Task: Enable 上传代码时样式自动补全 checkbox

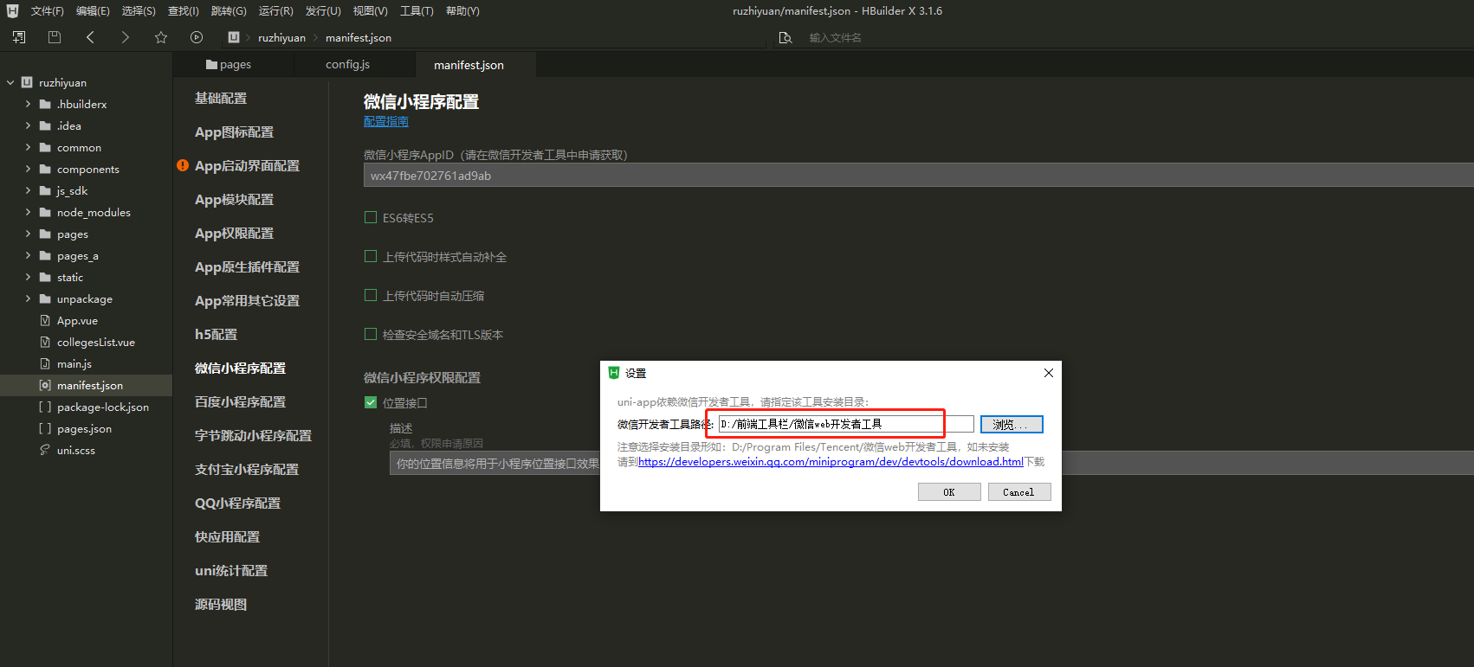Action: [x=371, y=256]
